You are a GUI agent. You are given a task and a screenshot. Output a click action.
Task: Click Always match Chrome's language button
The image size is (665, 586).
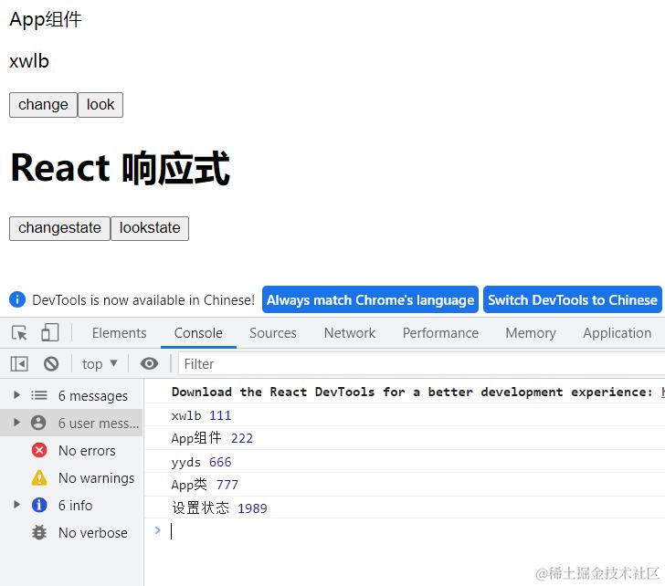tap(370, 299)
